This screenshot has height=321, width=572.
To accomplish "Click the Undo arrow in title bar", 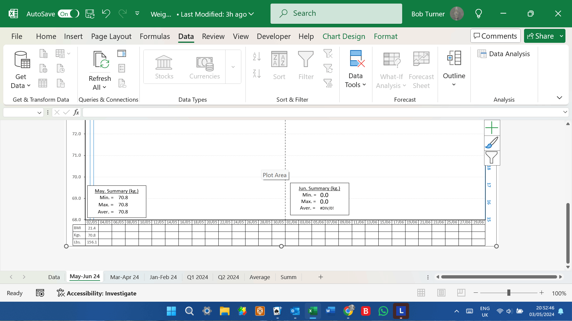I will click(106, 14).
